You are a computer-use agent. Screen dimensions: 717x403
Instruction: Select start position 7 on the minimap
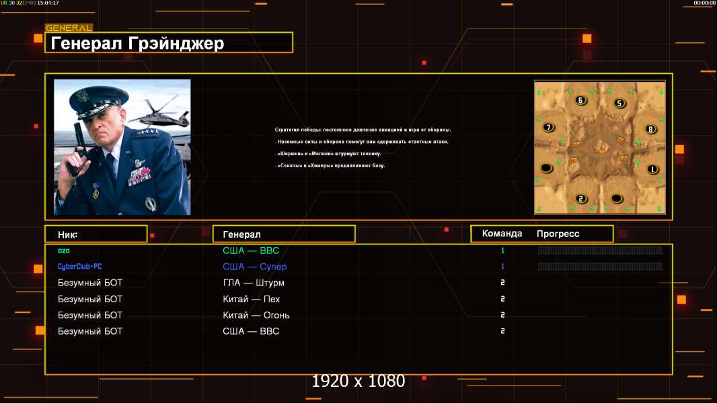click(548, 128)
